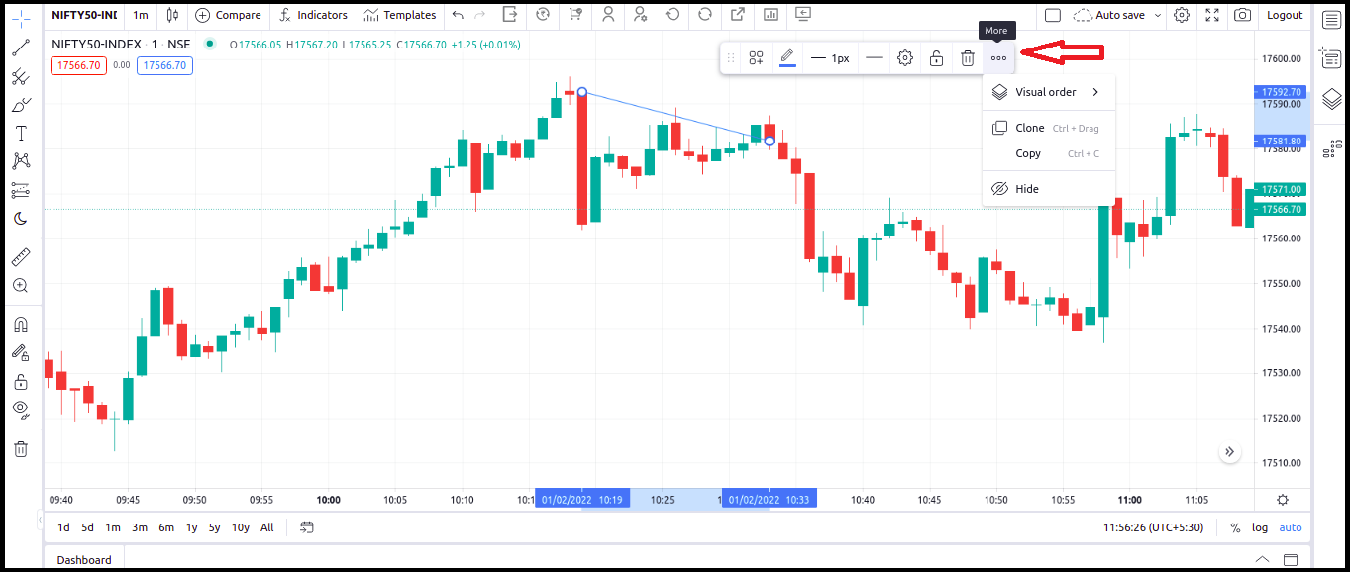1350x572 pixels.
Task: Lock the selected trend line
Action: [936, 58]
